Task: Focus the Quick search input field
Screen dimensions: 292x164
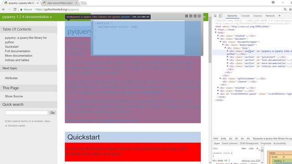Action: [26, 113]
